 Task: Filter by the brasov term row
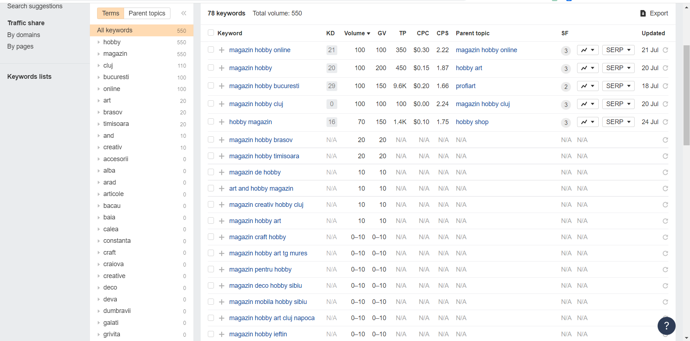coord(142,112)
